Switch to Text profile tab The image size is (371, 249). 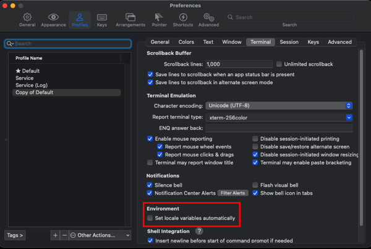click(208, 42)
